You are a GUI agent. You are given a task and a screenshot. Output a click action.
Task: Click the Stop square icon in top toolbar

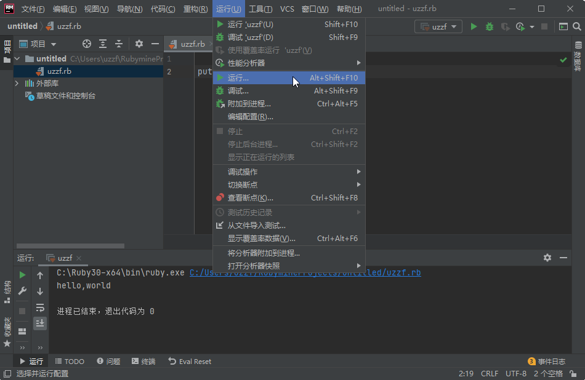tap(544, 26)
